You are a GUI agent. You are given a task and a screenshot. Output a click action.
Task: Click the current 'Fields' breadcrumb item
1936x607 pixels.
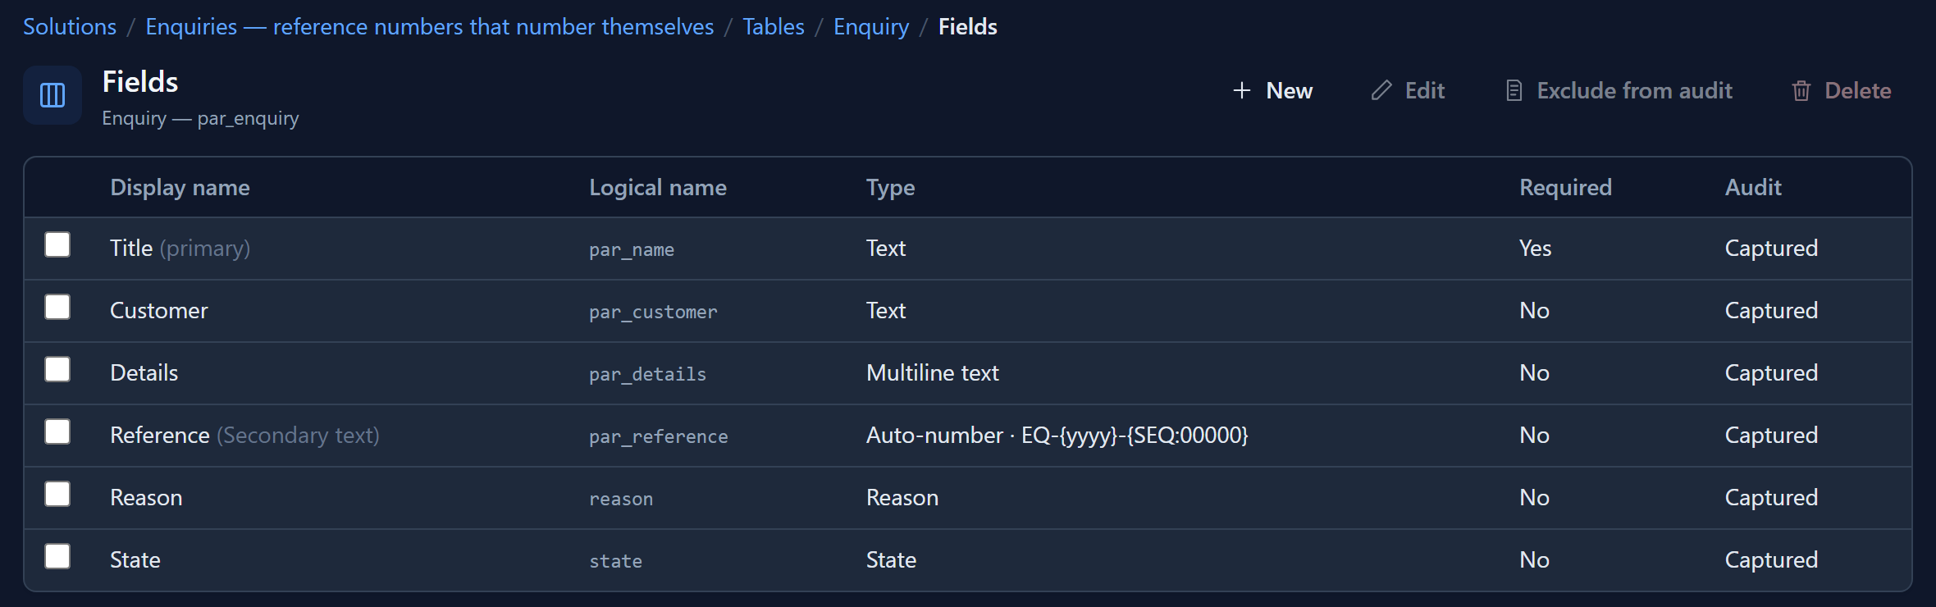pos(968,26)
